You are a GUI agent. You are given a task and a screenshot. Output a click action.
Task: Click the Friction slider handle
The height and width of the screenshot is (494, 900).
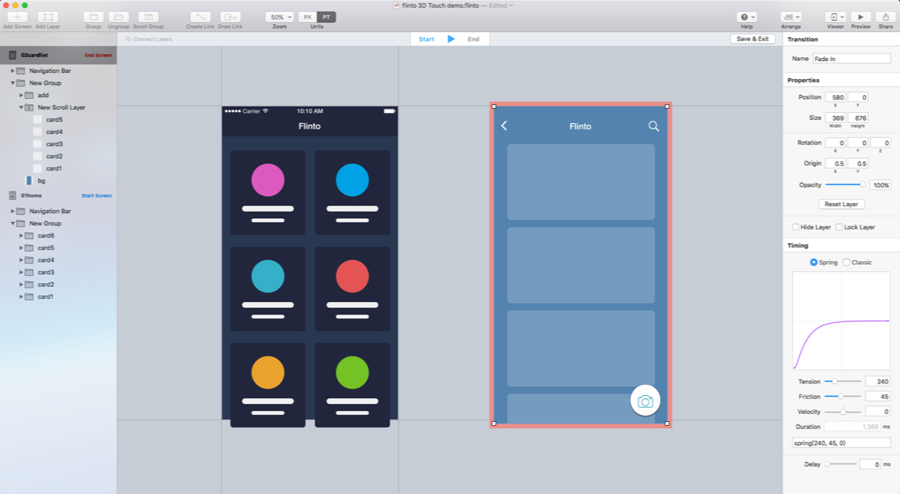841,396
